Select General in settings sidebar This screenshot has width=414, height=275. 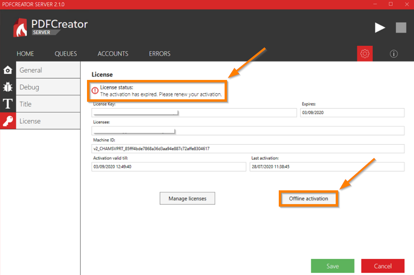click(48, 70)
